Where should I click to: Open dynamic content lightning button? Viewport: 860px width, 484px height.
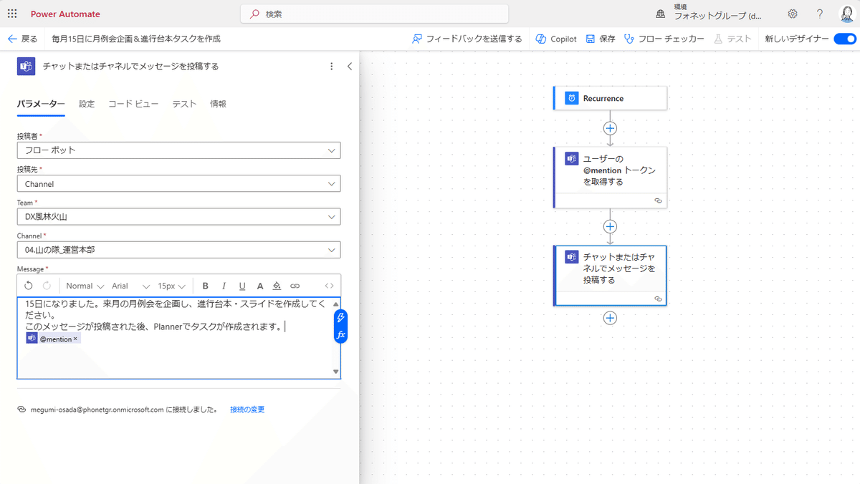tap(341, 317)
